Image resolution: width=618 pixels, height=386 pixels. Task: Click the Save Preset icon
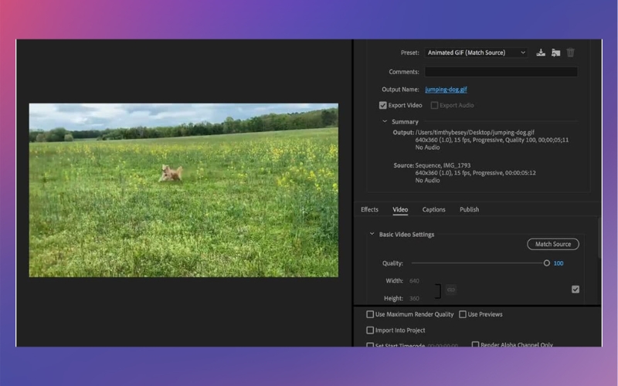click(541, 52)
